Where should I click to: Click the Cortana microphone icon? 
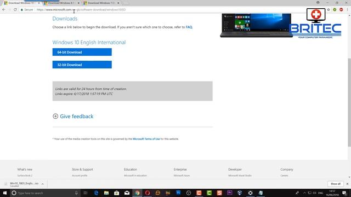coord(76,193)
